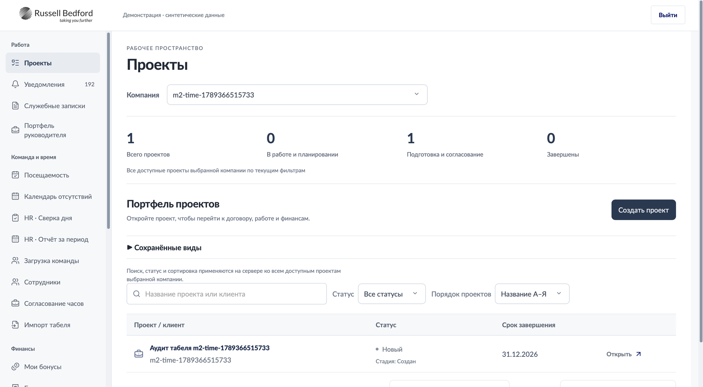Click the project name search input field
This screenshot has width=703, height=387.
227,294
